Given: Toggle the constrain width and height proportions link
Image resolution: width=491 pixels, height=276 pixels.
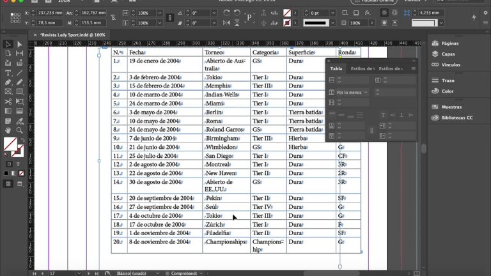Looking at the screenshot, I should pyautogui.click(x=113, y=18).
